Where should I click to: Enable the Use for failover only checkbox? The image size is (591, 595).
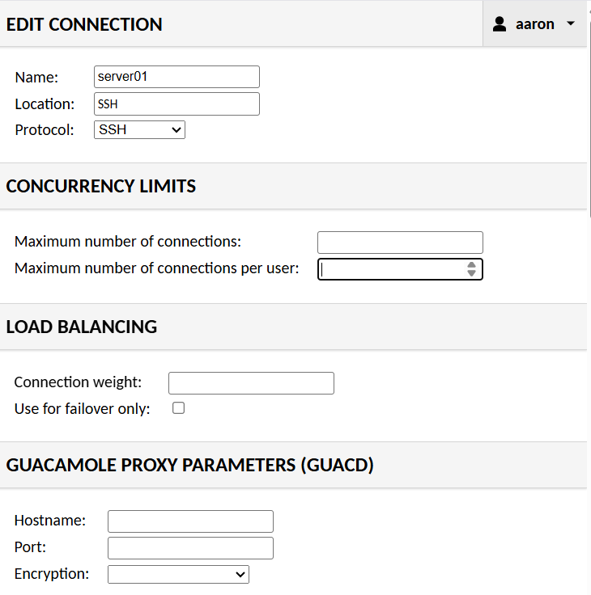click(x=179, y=408)
